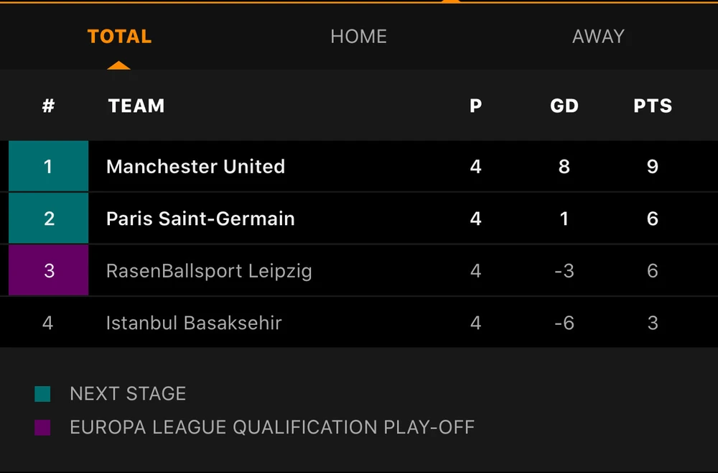This screenshot has height=473, width=718.
Task: Click the GD column header
Action: (x=564, y=106)
